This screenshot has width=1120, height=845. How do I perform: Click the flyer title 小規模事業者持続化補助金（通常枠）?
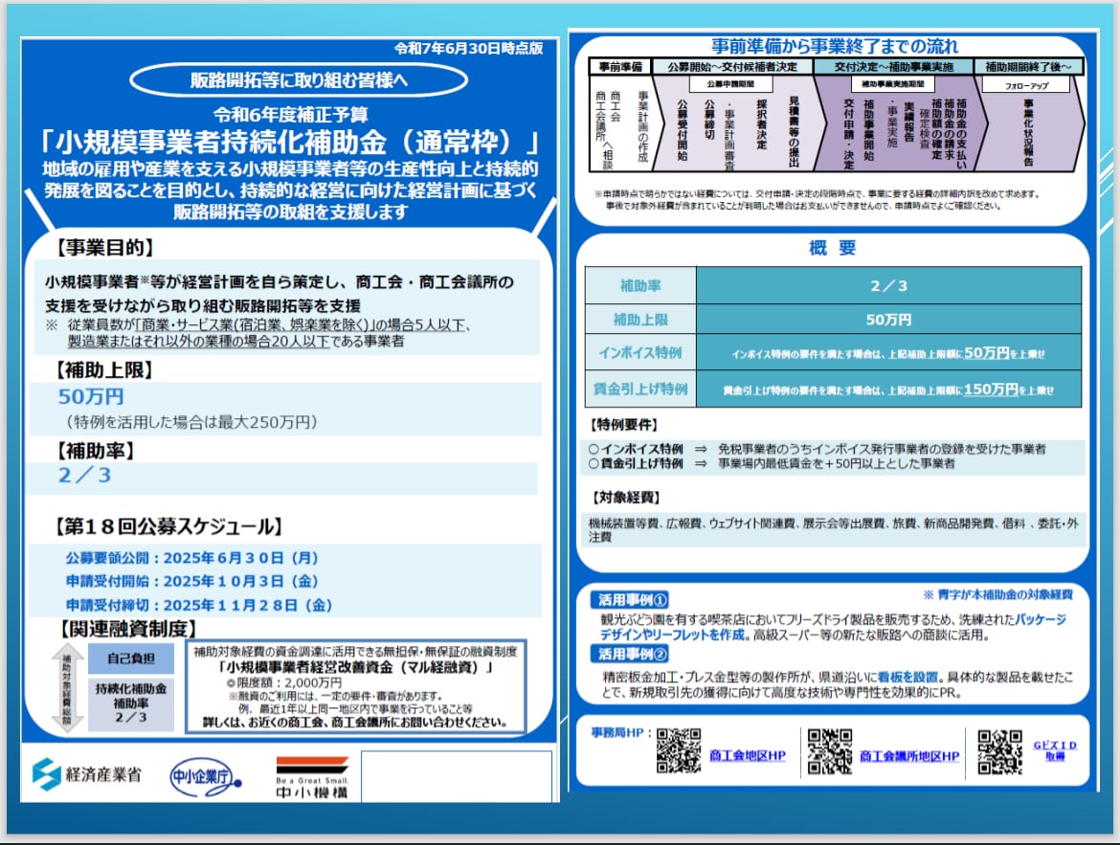coord(291,143)
